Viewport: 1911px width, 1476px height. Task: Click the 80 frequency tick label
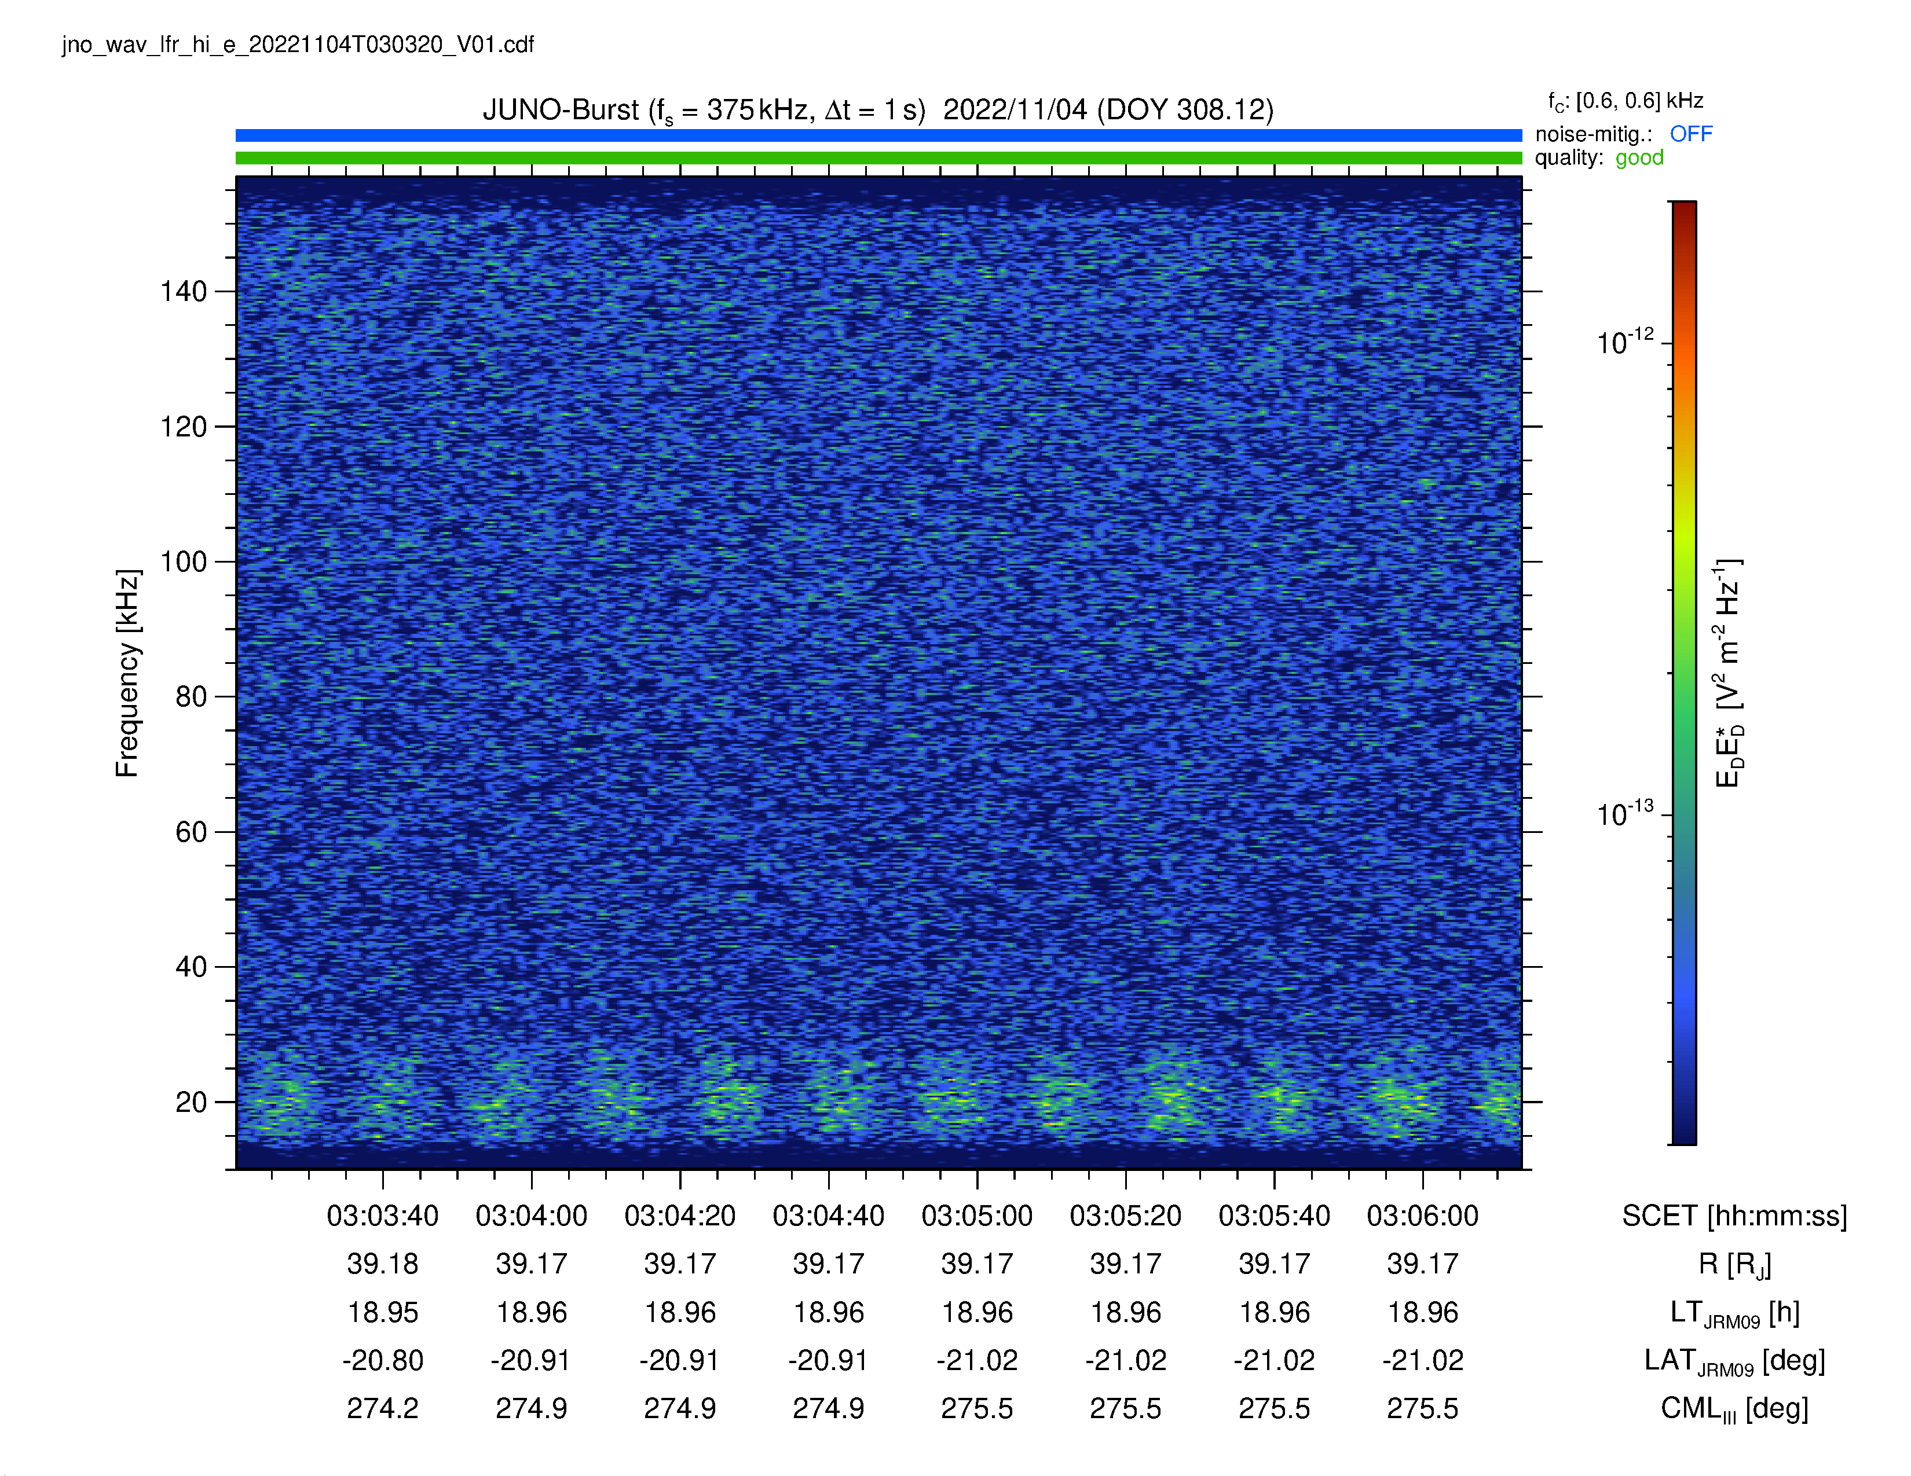click(x=191, y=697)
